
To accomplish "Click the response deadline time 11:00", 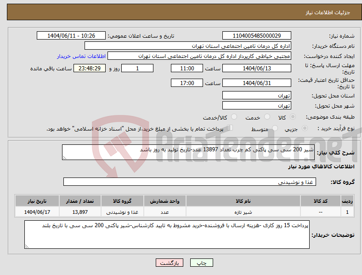I will point(187,68).
